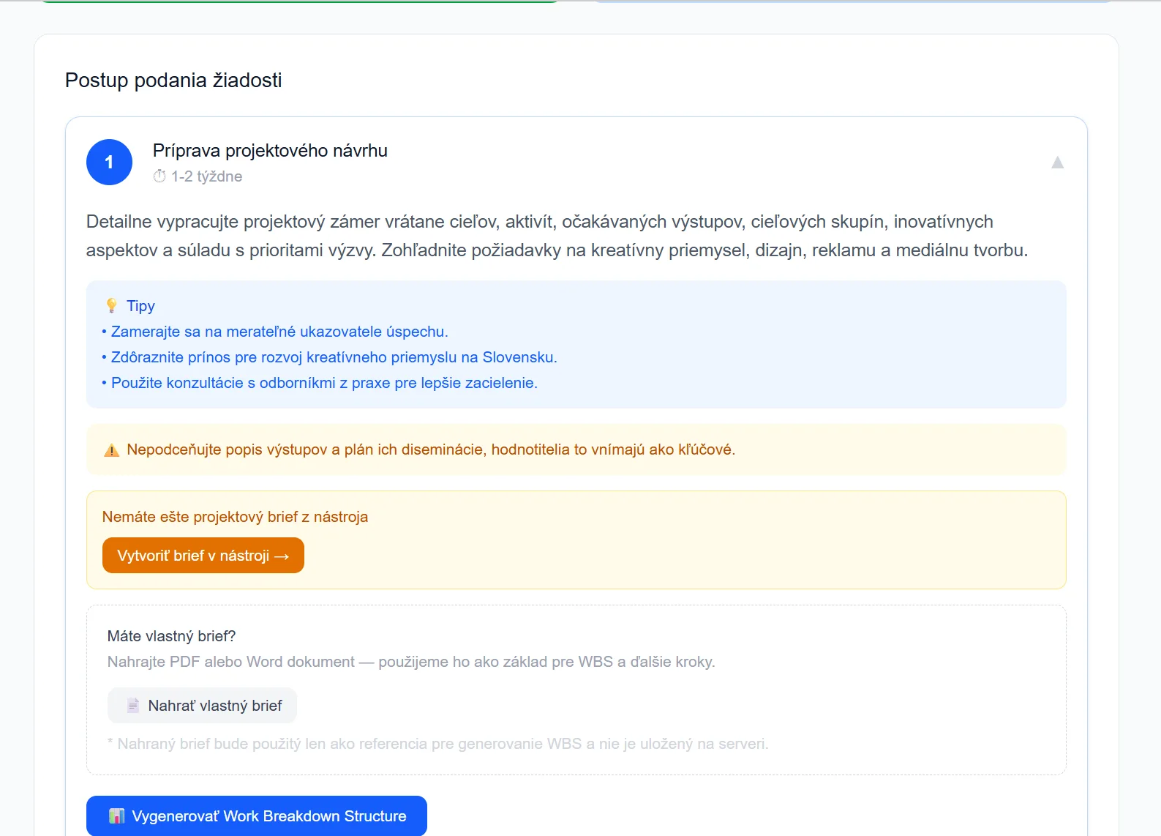
Task: Click the warning triangle icon in yellow notice
Action: [x=111, y=450]
